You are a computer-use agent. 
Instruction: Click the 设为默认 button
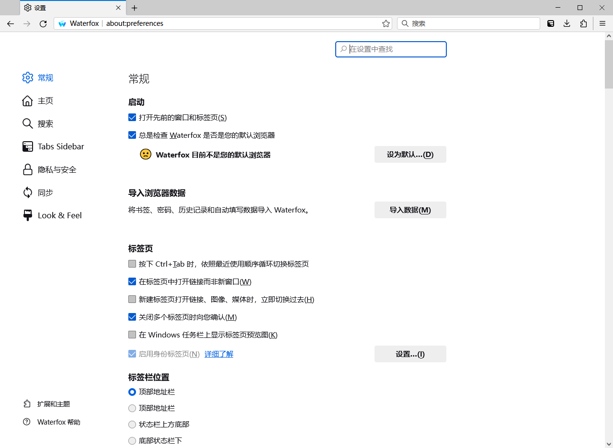(410, 155)
